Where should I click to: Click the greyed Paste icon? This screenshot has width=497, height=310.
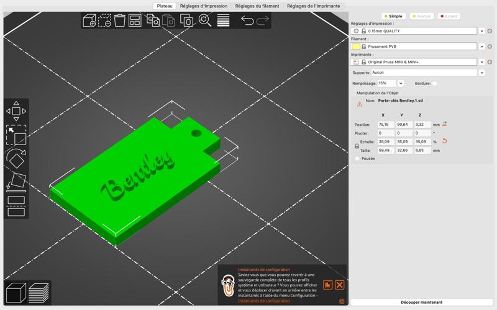pyautogui.click(x=168, y=20)
